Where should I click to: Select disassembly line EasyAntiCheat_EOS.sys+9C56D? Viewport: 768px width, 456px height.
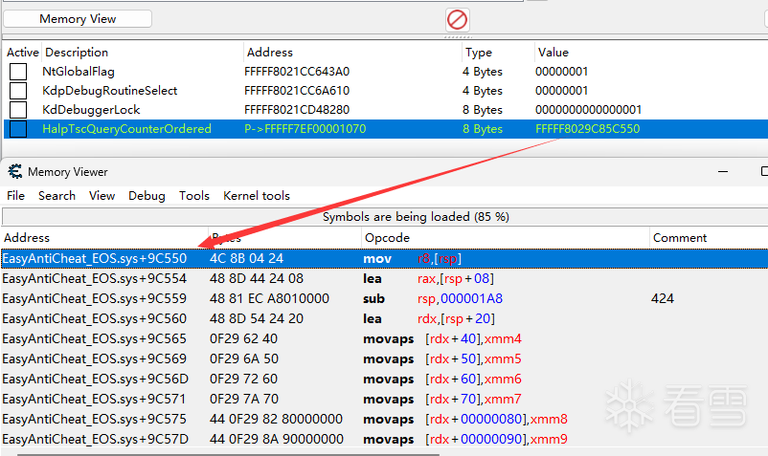click(384, 379)
